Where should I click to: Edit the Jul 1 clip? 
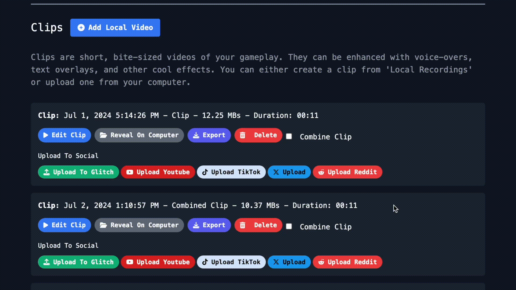(64, 135)
